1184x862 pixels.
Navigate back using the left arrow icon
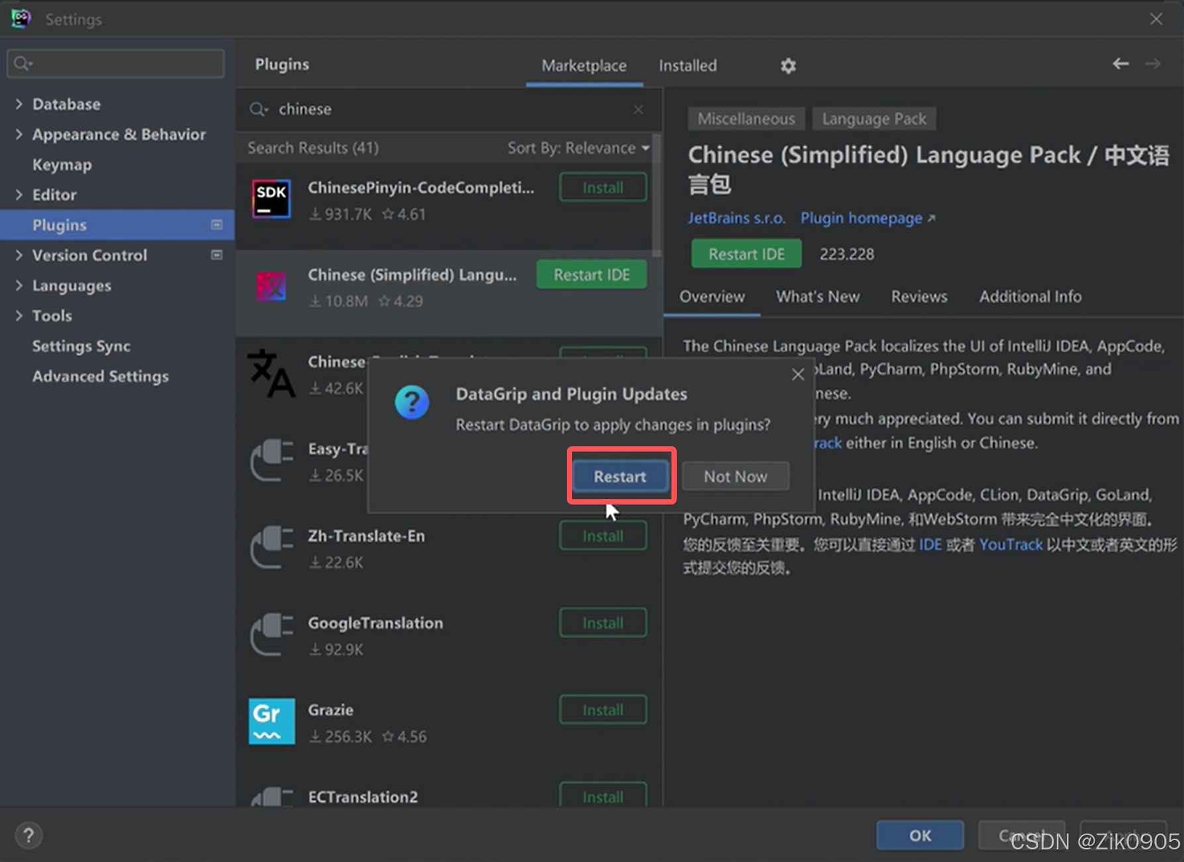1120,64
